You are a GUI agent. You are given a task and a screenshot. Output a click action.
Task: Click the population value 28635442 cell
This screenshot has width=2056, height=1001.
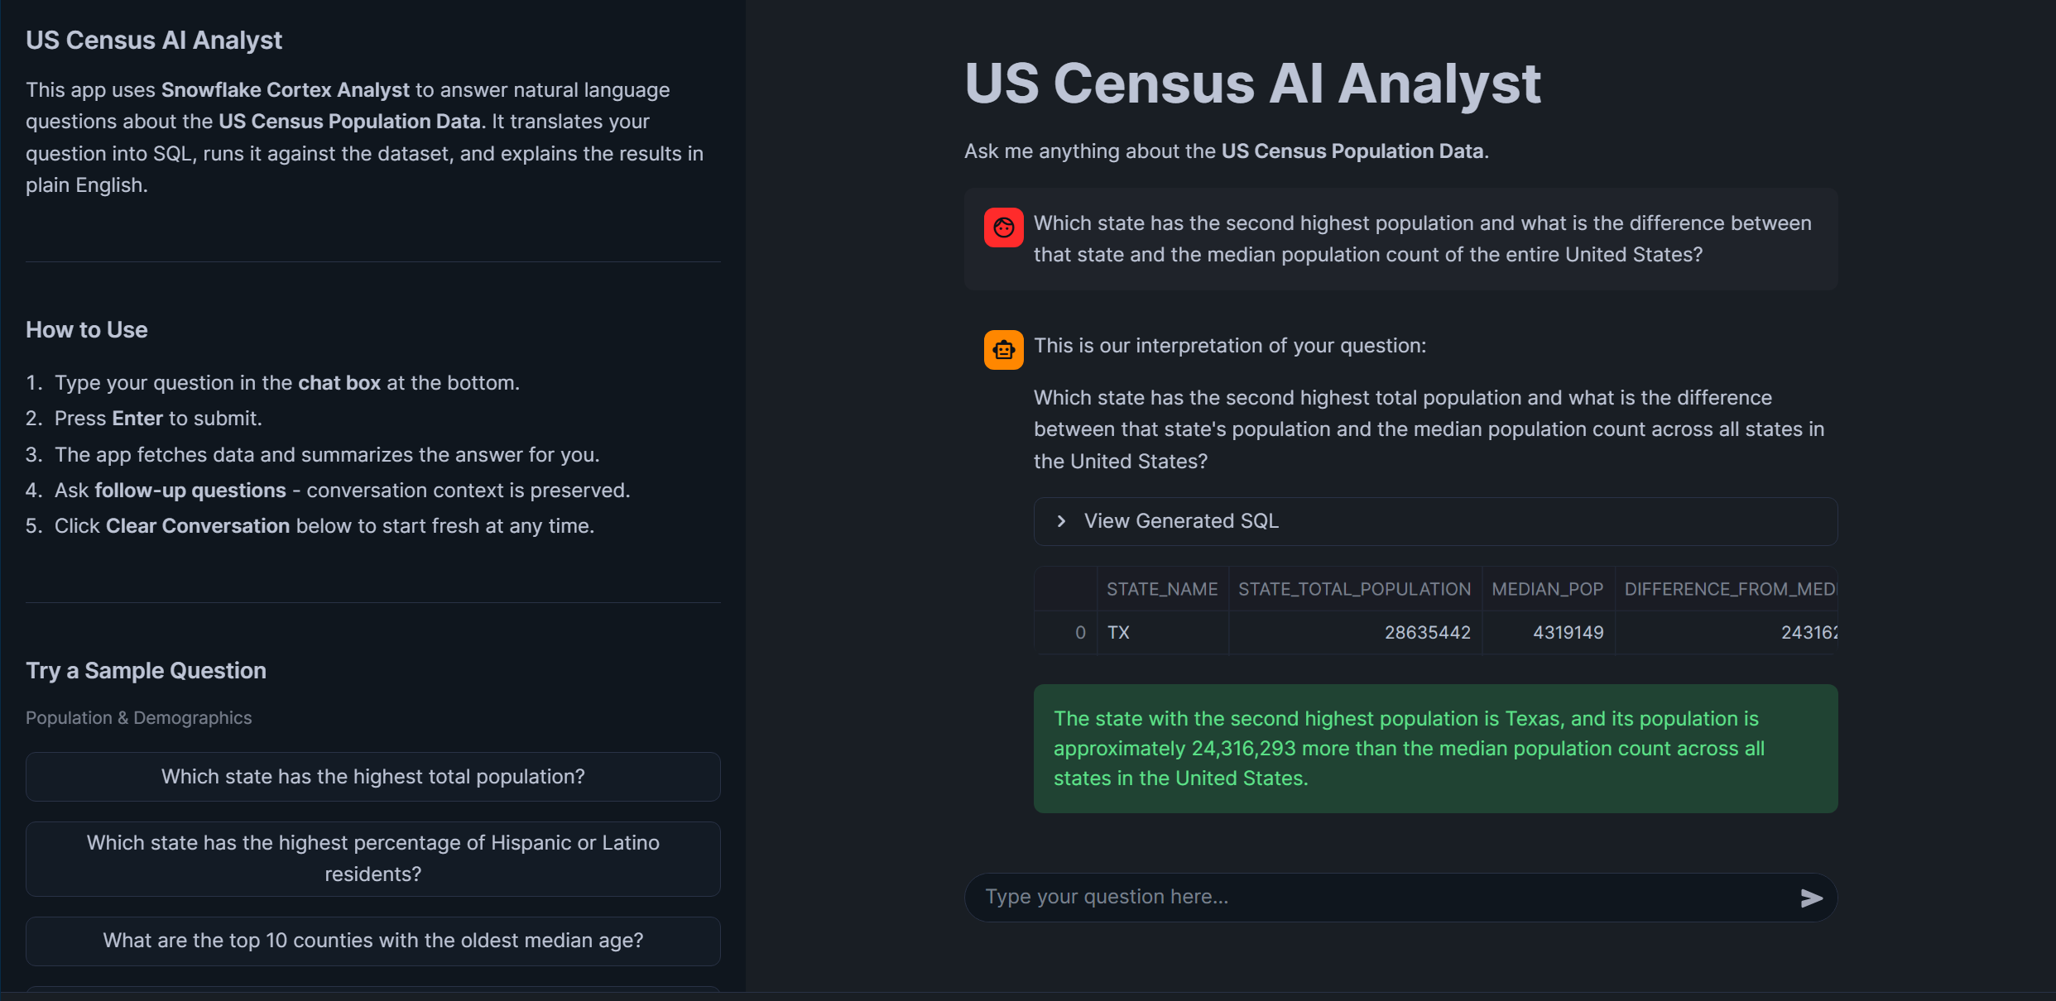pos(1427,632)
